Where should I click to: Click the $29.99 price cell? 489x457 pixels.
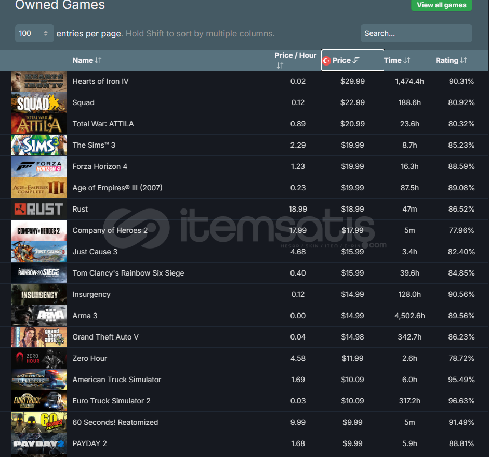tap(352, 81)
